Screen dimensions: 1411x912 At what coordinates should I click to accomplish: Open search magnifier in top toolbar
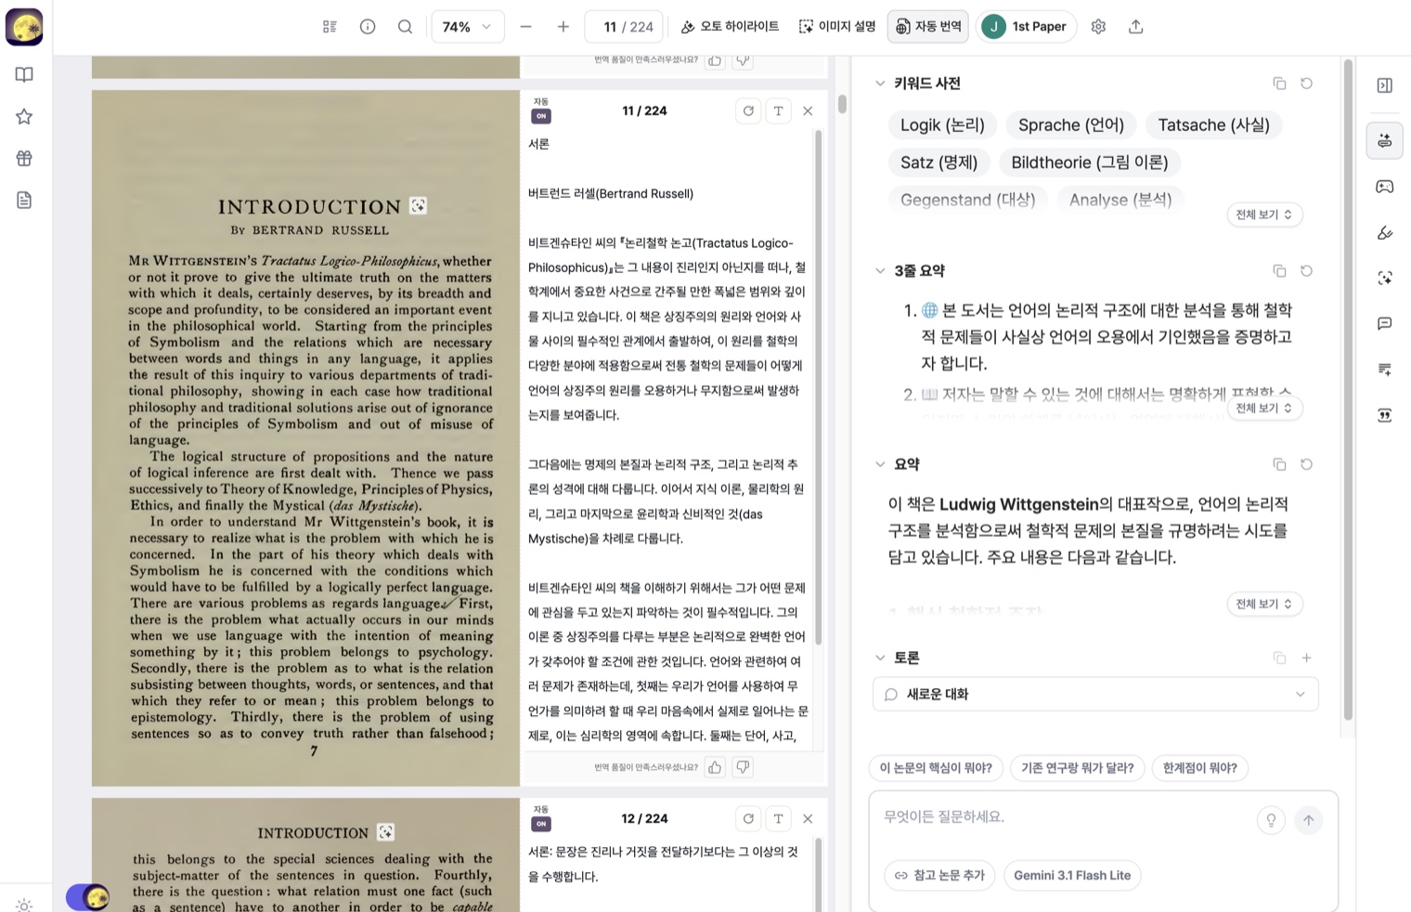click(405, 27)
